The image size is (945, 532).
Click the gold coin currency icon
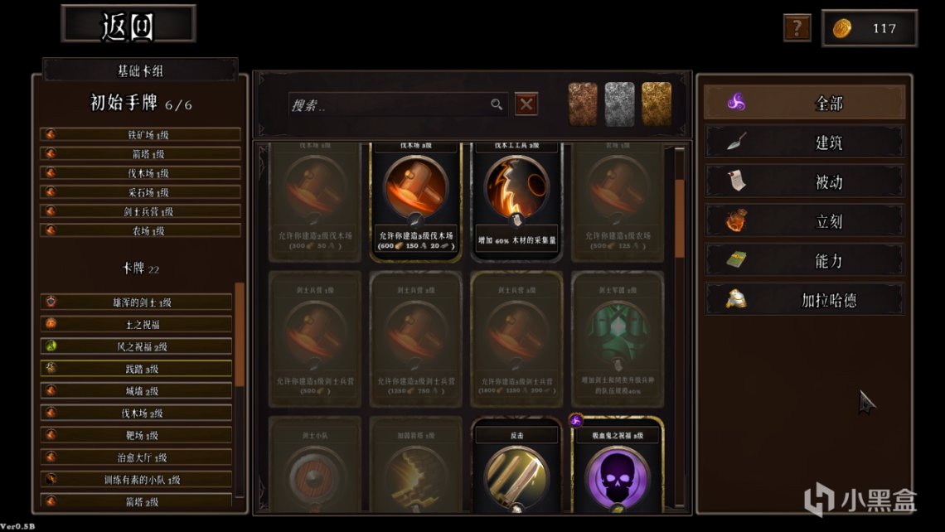coord(842,28)
